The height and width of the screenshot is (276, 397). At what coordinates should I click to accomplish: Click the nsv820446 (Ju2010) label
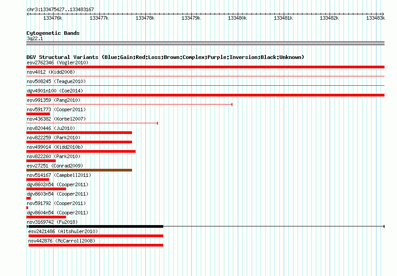pos(51,128)
